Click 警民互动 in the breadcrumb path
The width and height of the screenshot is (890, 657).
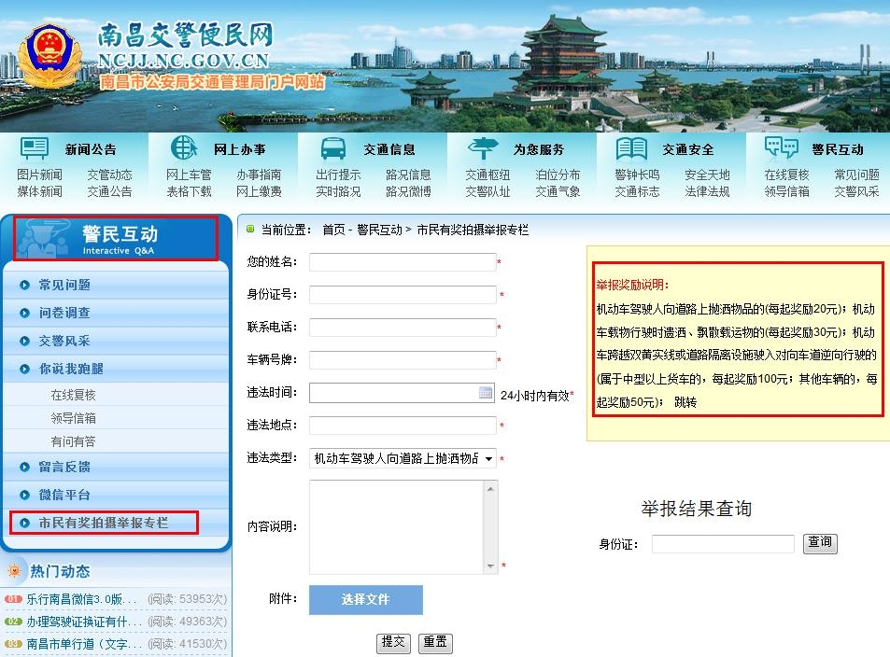pyautogui.click(x=380, y=230)
